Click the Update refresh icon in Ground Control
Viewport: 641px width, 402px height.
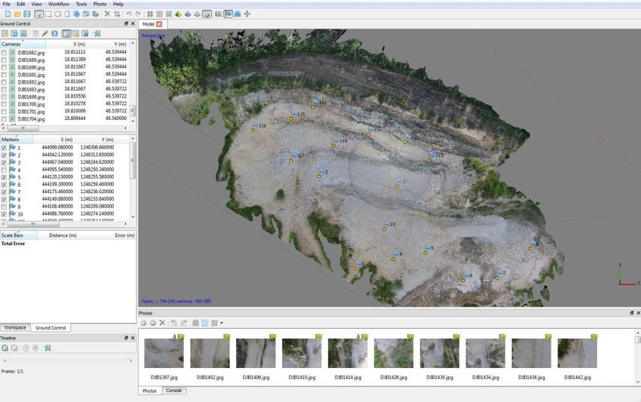click(x=55, y=33)
